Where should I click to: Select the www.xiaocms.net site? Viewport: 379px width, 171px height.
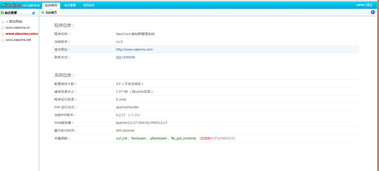pyautogui.click(x=18, y=40)
